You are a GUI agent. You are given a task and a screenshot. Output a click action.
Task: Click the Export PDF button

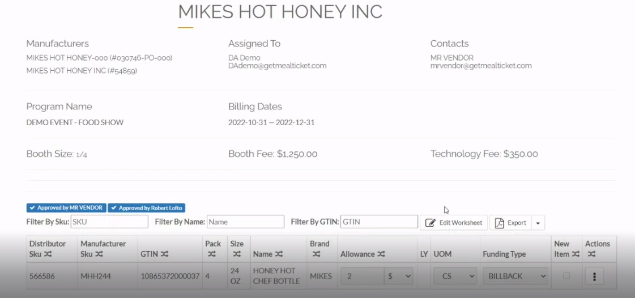(x=511, y=223)
